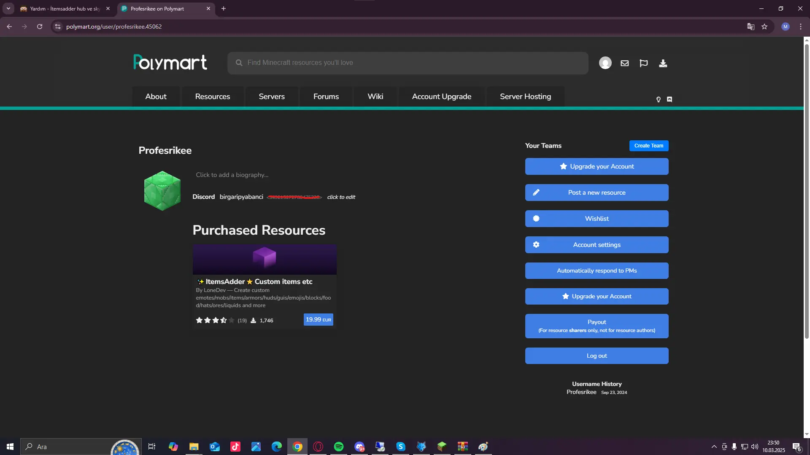
Task: Click the gear icon on Account settings
Action: 536,245
